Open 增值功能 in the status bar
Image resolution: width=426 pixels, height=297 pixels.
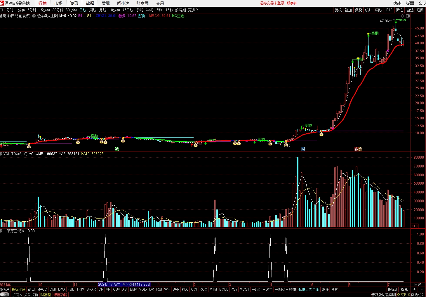[60, 295]
